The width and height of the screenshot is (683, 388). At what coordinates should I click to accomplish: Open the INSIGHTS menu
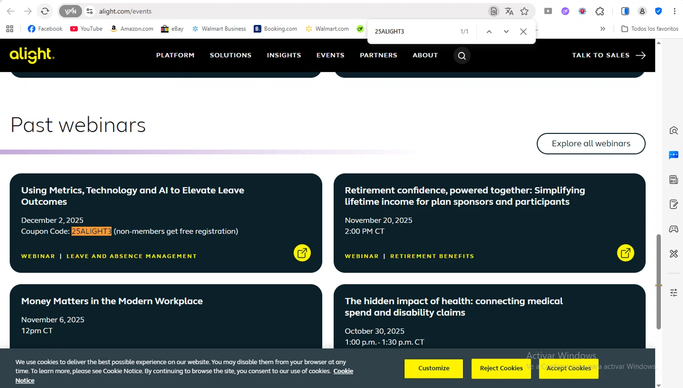284,55
